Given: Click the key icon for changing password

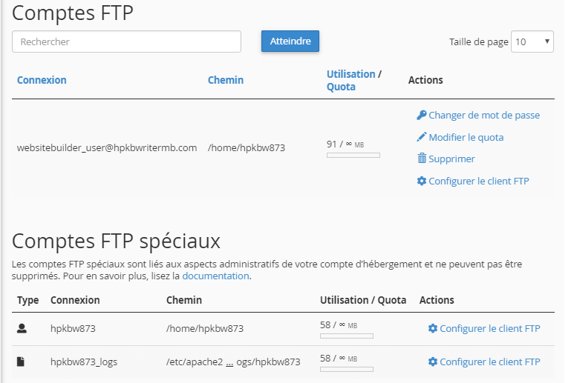Looking at the screenshot, I should click(421, 115).
